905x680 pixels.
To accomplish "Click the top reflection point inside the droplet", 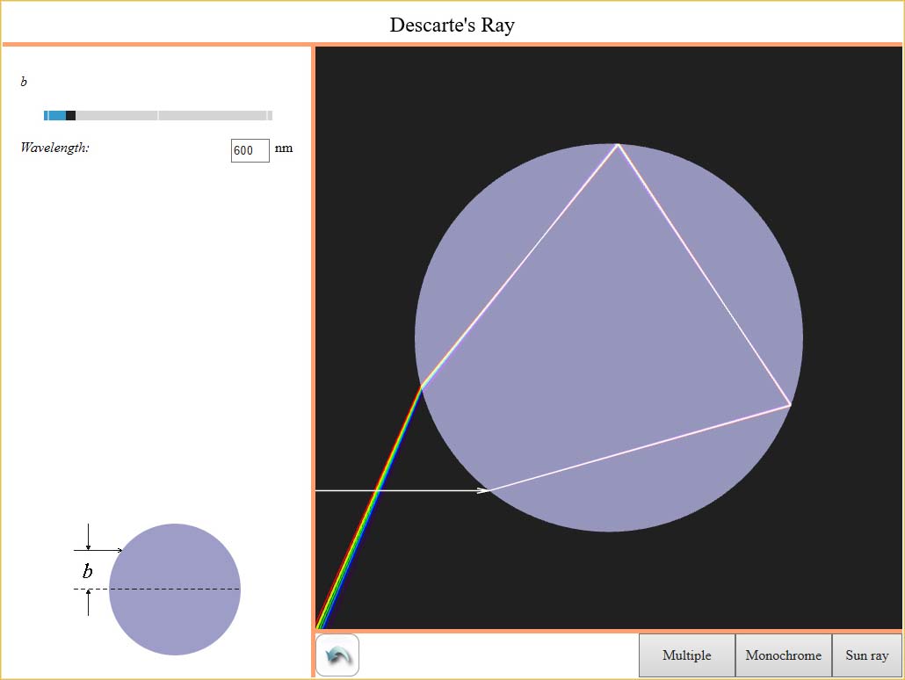I will [618, 144].
